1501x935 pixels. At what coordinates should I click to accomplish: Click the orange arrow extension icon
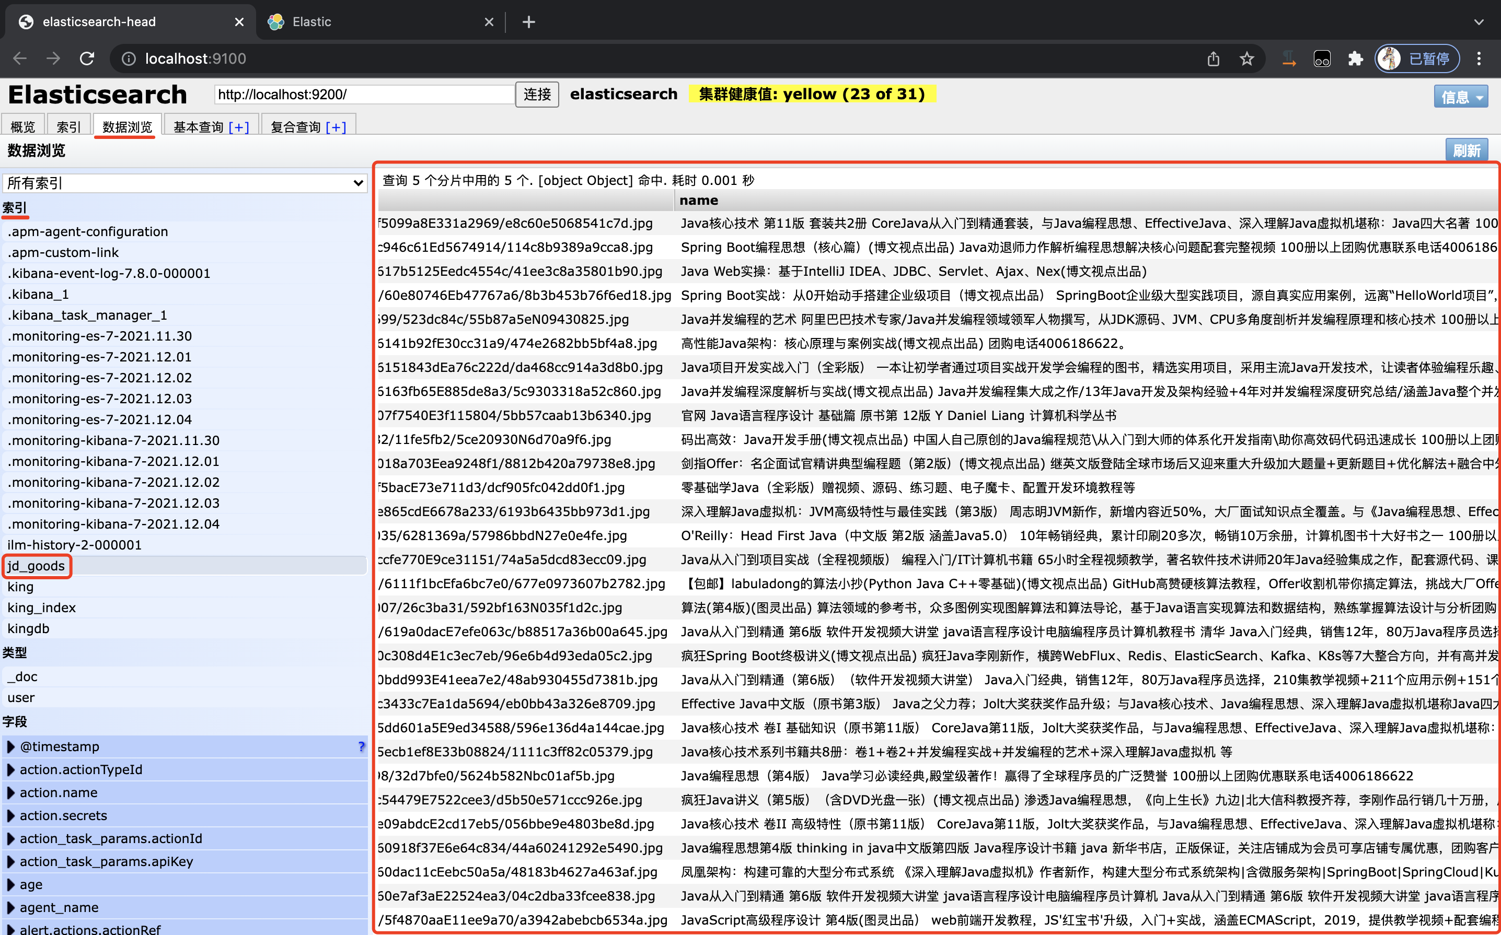click(1289, 59)
